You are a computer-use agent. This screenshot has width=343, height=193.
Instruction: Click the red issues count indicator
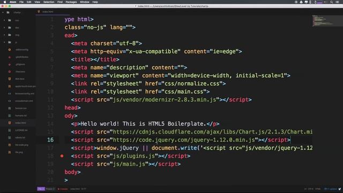[x=63, y=189]
